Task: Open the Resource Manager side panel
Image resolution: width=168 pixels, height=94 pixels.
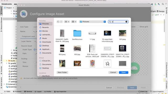Action: point(1,24)
